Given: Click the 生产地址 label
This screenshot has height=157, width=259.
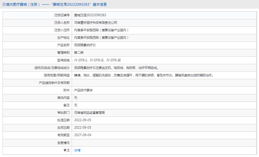Looking at the screenshot, I should point(64,38).
